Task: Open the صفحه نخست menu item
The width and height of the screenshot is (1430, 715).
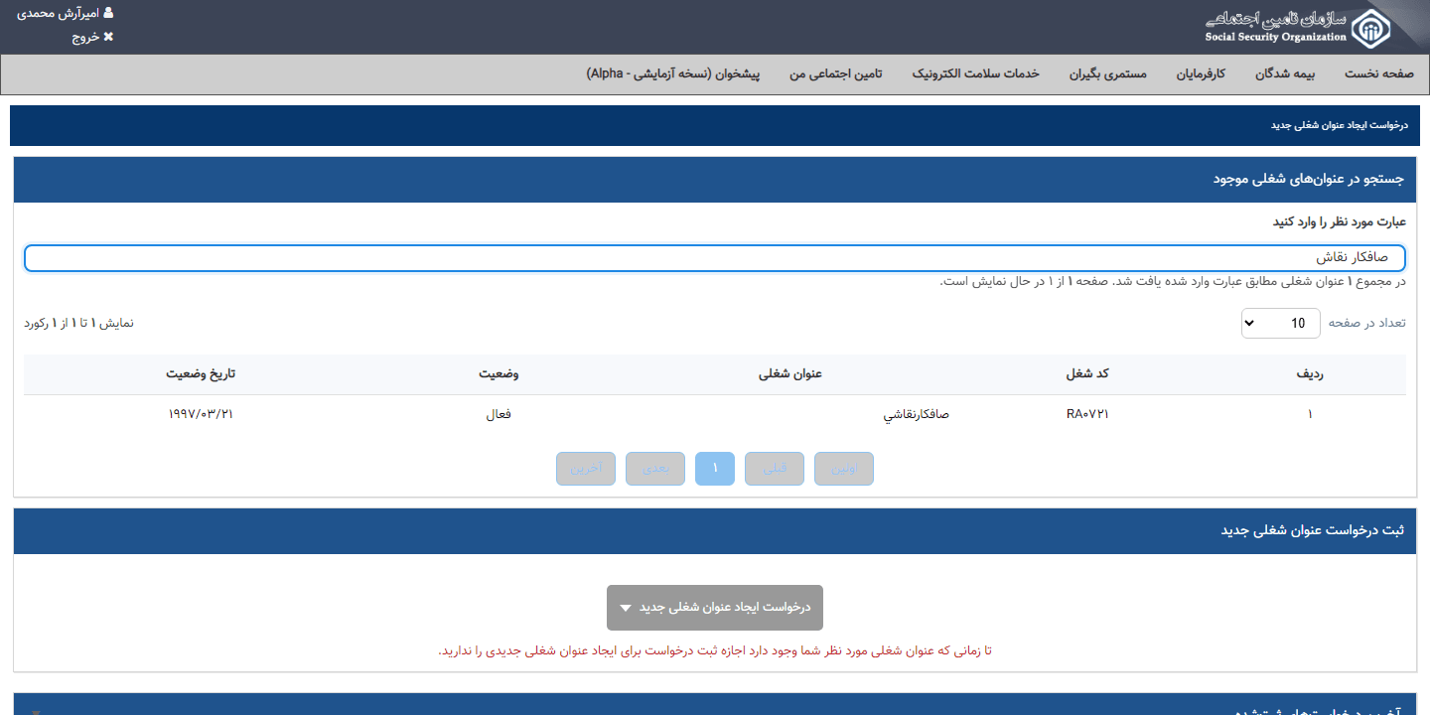Action: click(1378, 74)
